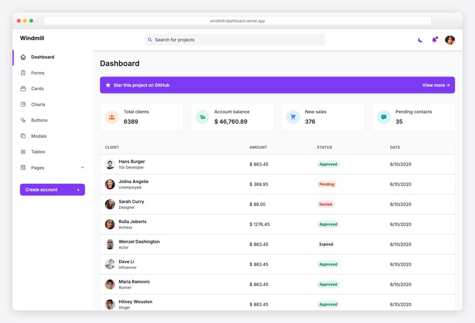The image size is (475, 323).
Task: Click the Account balance money icon
Action: [x=202, y=117]
